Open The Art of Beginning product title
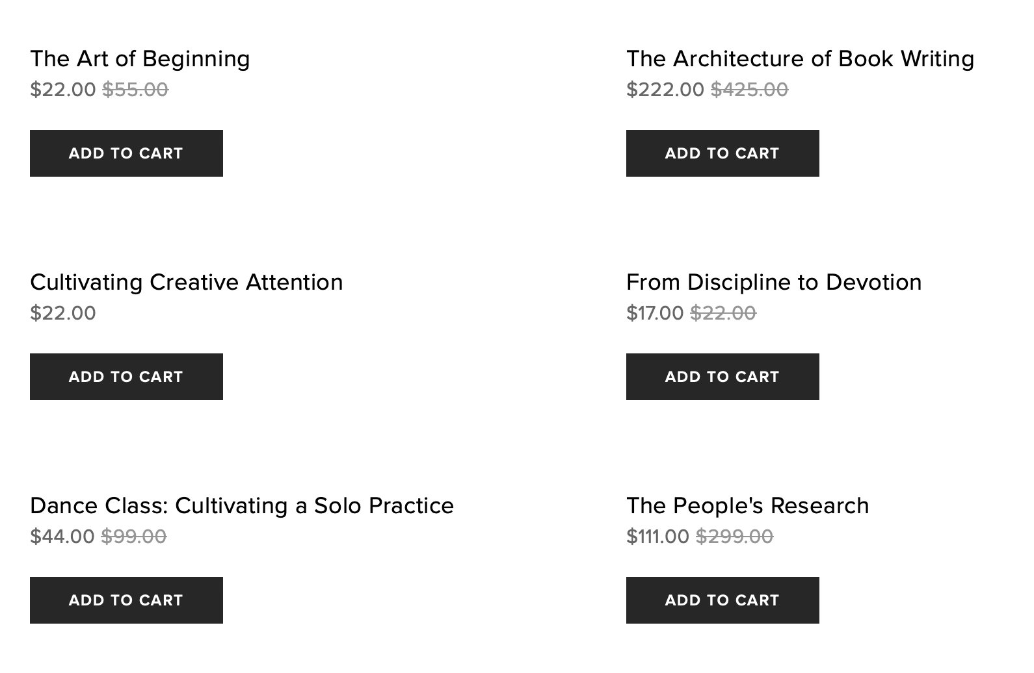Screen dimensions: 1034x673 140,58
